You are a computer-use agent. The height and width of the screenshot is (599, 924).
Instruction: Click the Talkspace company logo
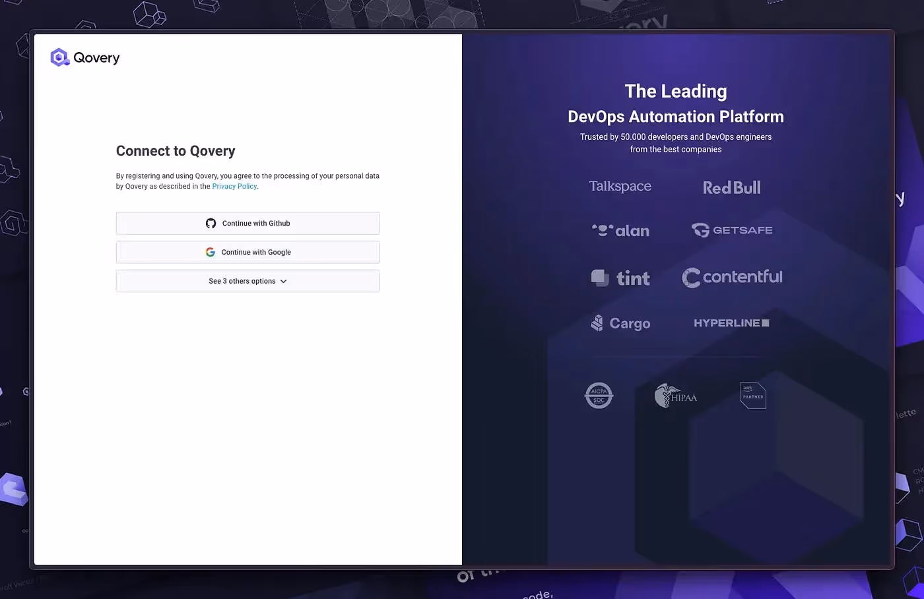(x=620, y=186)
